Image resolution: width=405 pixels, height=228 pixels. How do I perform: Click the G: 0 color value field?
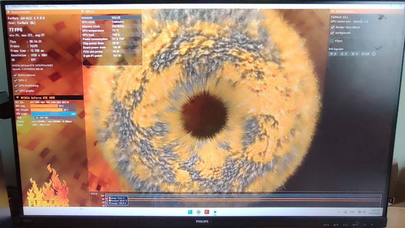pos(344,54)
